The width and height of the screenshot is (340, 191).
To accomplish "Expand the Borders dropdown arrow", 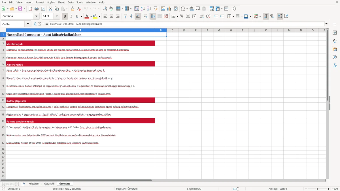I will coord(233,16).
